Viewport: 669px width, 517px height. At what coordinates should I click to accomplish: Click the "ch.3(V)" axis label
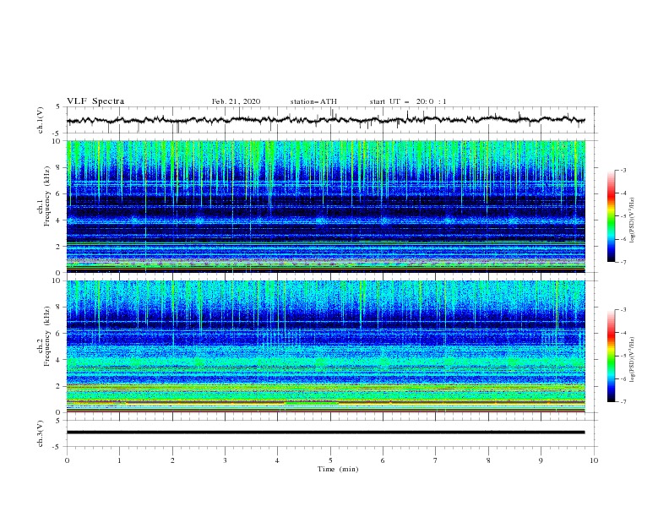[41, 433]
